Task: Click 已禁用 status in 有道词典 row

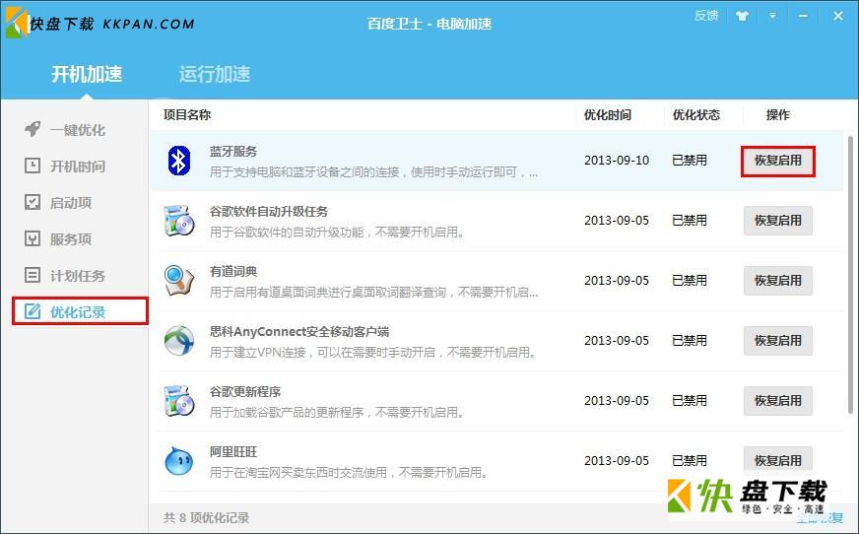Action: 690,281
